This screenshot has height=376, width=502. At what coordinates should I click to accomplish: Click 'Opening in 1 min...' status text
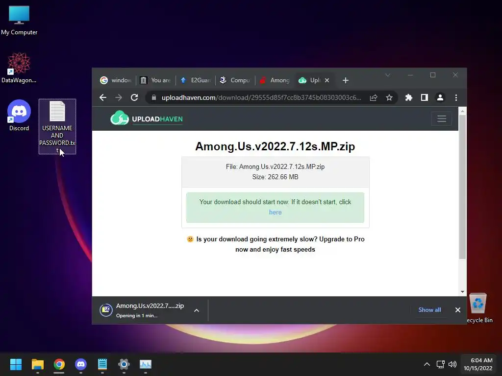[137, 316]
